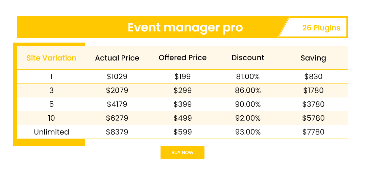Click the $299 offered price cell
The height and width of the screenshot is (169, 365).
(182, 90)
